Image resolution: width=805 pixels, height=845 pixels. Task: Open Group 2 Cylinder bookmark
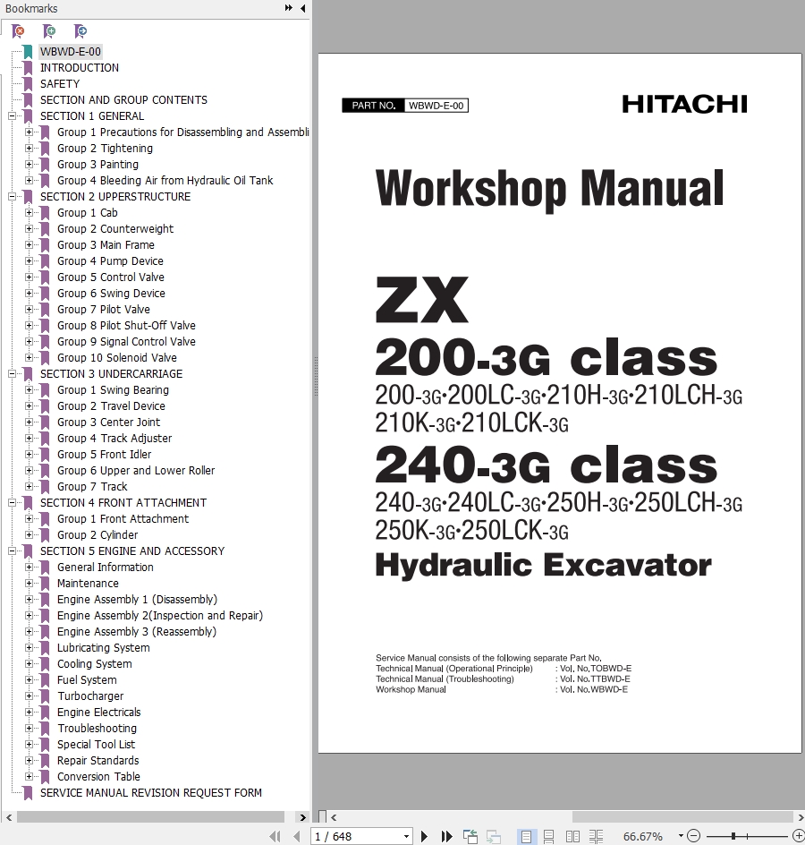point(97,535)
